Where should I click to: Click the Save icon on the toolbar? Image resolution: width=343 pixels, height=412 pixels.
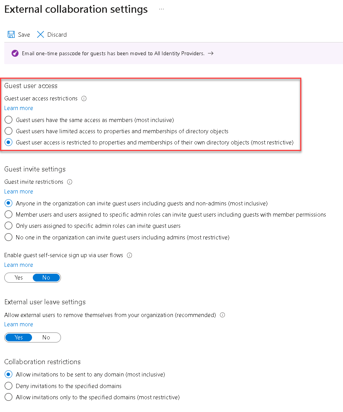click(x=11, y=34)
